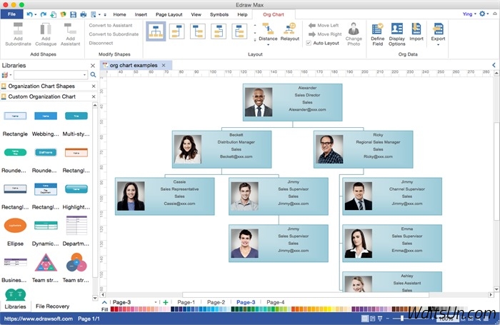Open the File Recovery panel
The width and height of the screenshot is (500, 325).
click(x=52, y=306)
